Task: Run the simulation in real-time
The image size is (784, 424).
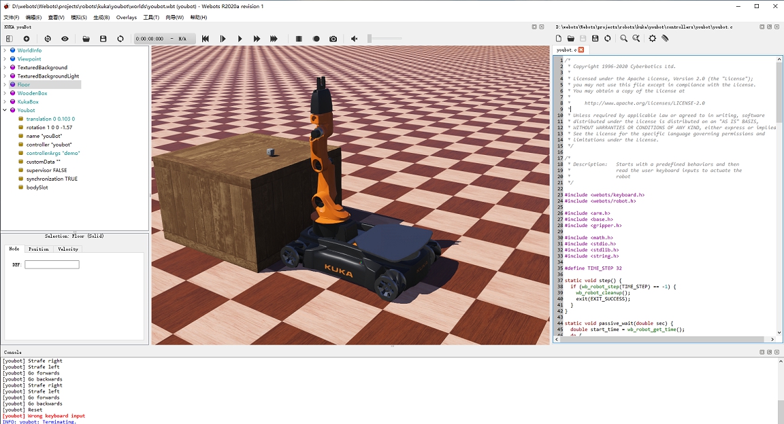Action: 240,39
